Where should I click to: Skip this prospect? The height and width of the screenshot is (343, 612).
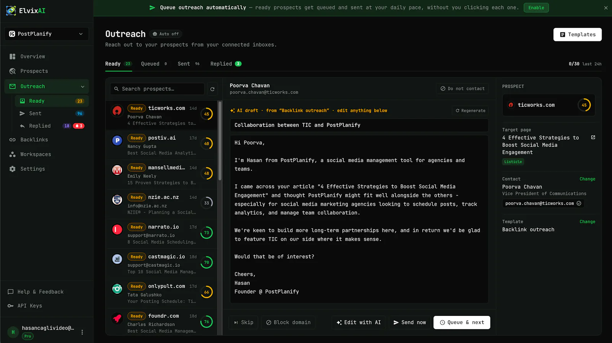click(243, 322)
